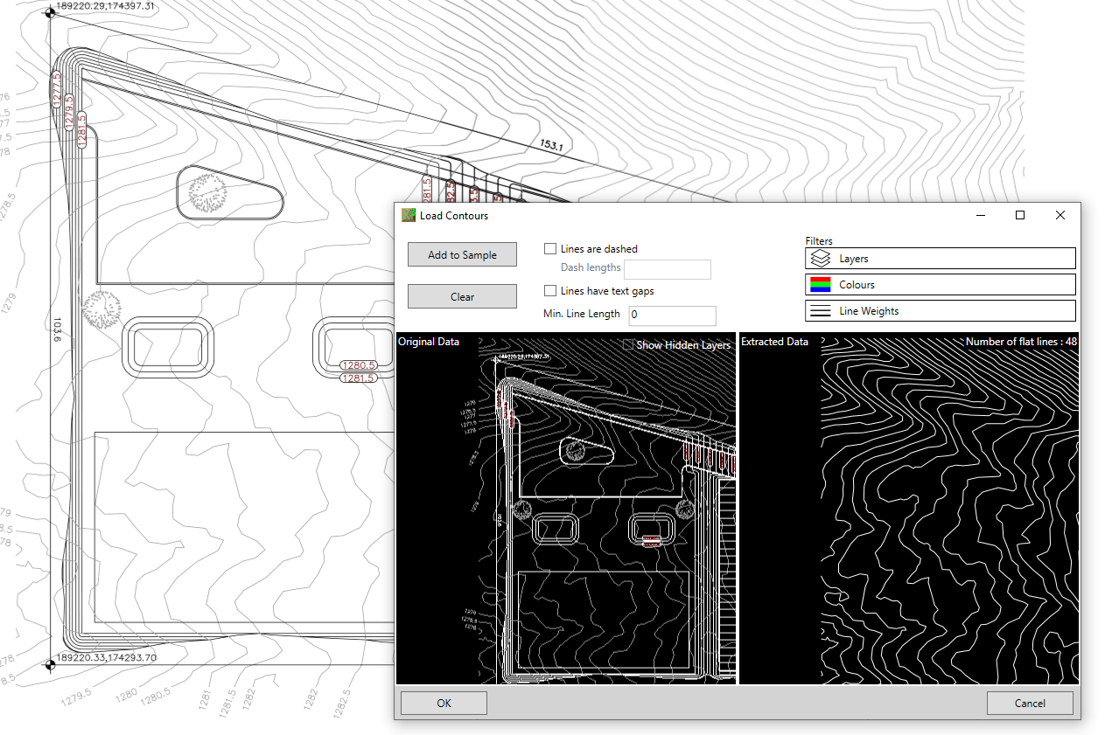Open the Colours filter

click(x=941, y=284)
